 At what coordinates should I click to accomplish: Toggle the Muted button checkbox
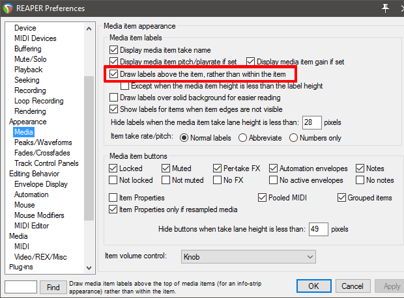point(166,169)
